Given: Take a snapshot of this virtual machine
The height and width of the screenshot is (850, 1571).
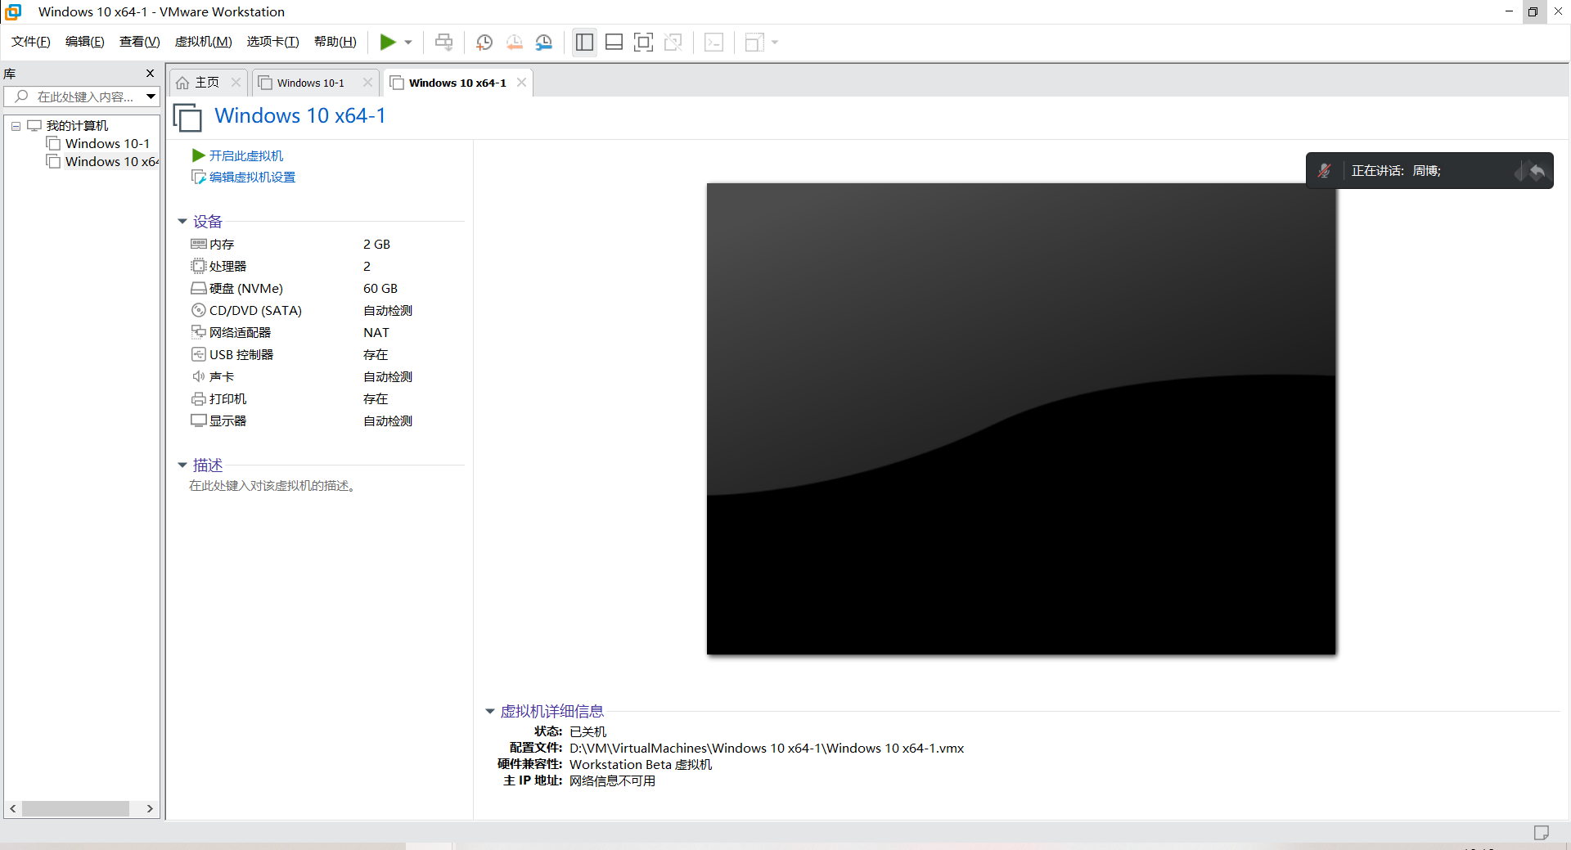Looking at the screenshot, I should point(484,42).
